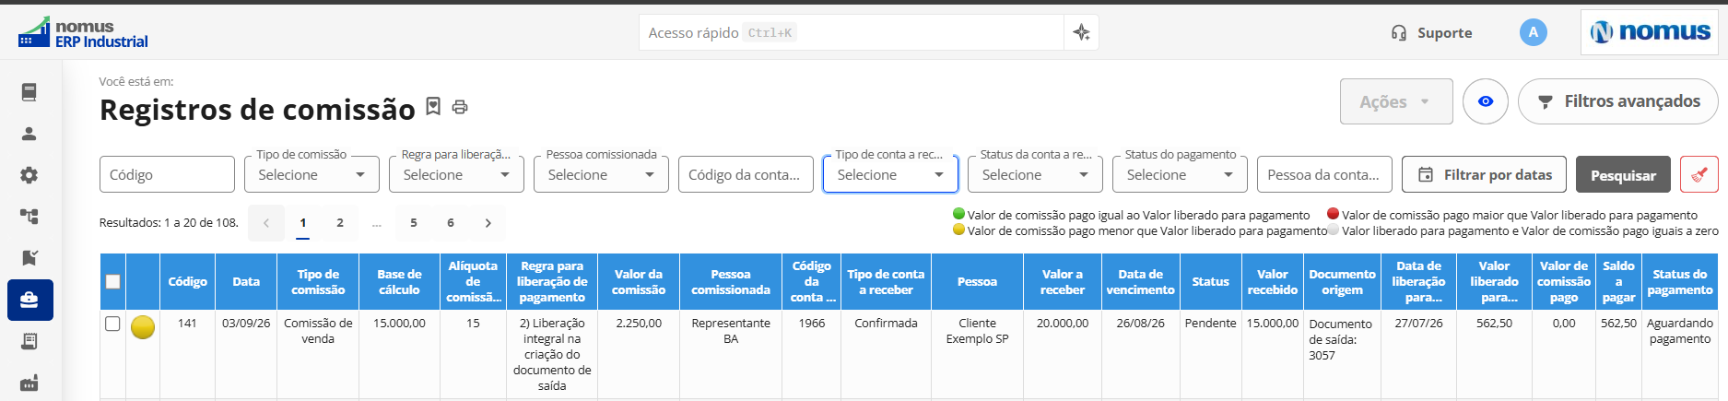Click the sparkle icon in quick access

1081,32
